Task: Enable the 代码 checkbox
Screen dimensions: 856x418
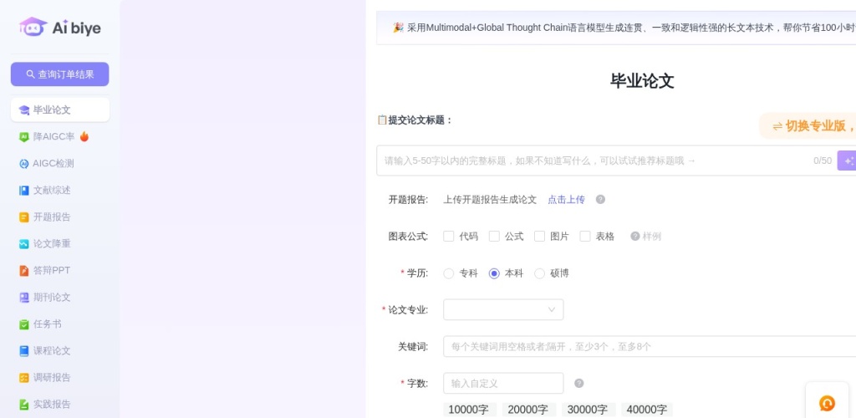Action: [449, 237]
